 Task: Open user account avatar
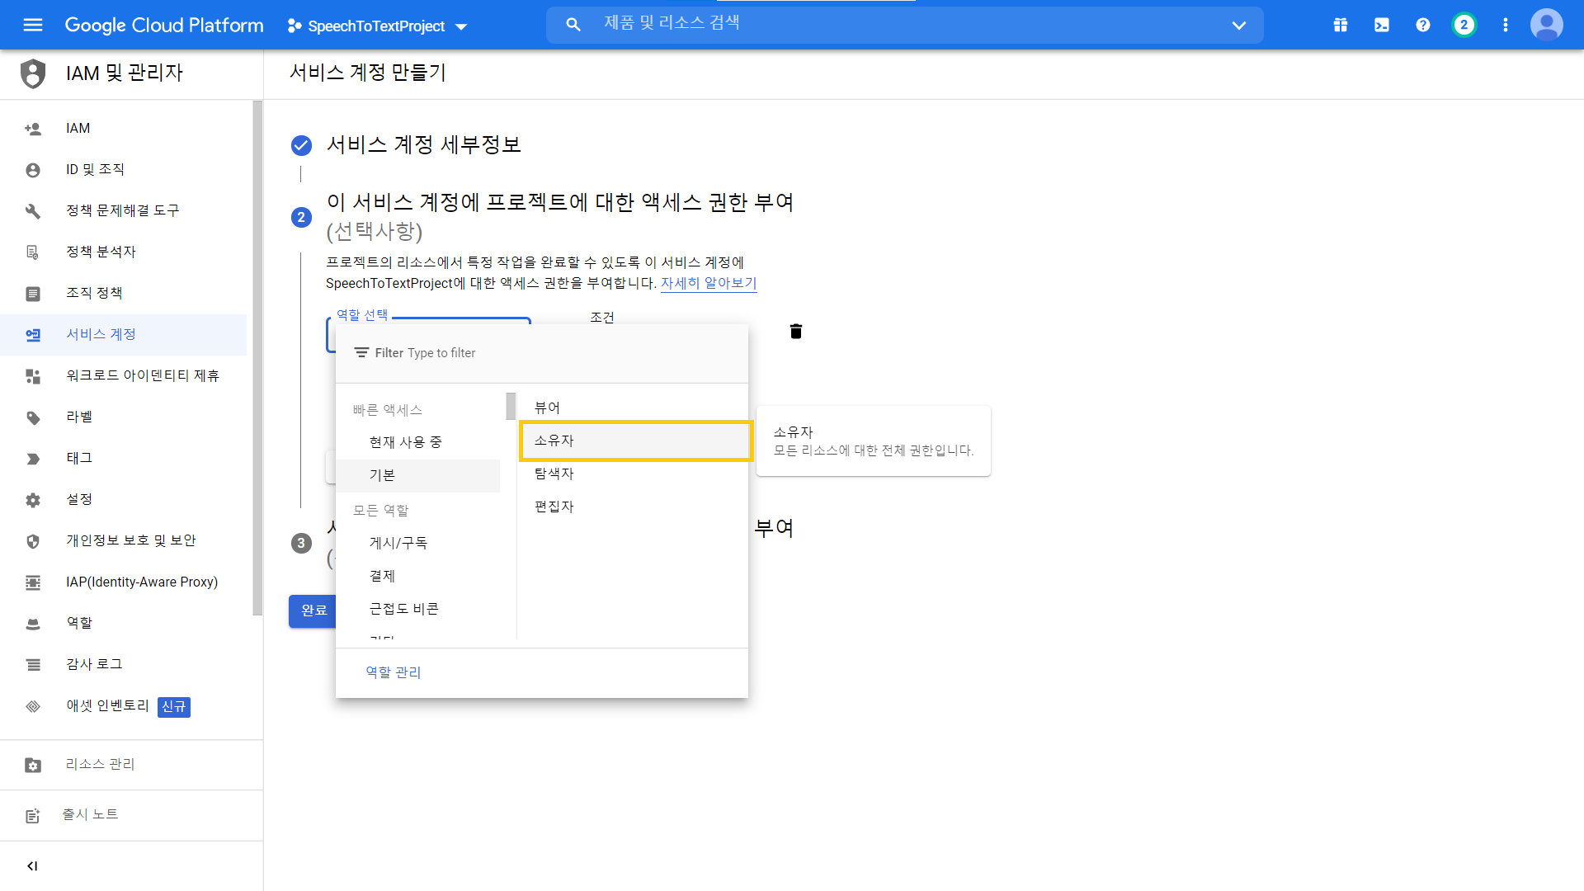[x=1547, y=25]
